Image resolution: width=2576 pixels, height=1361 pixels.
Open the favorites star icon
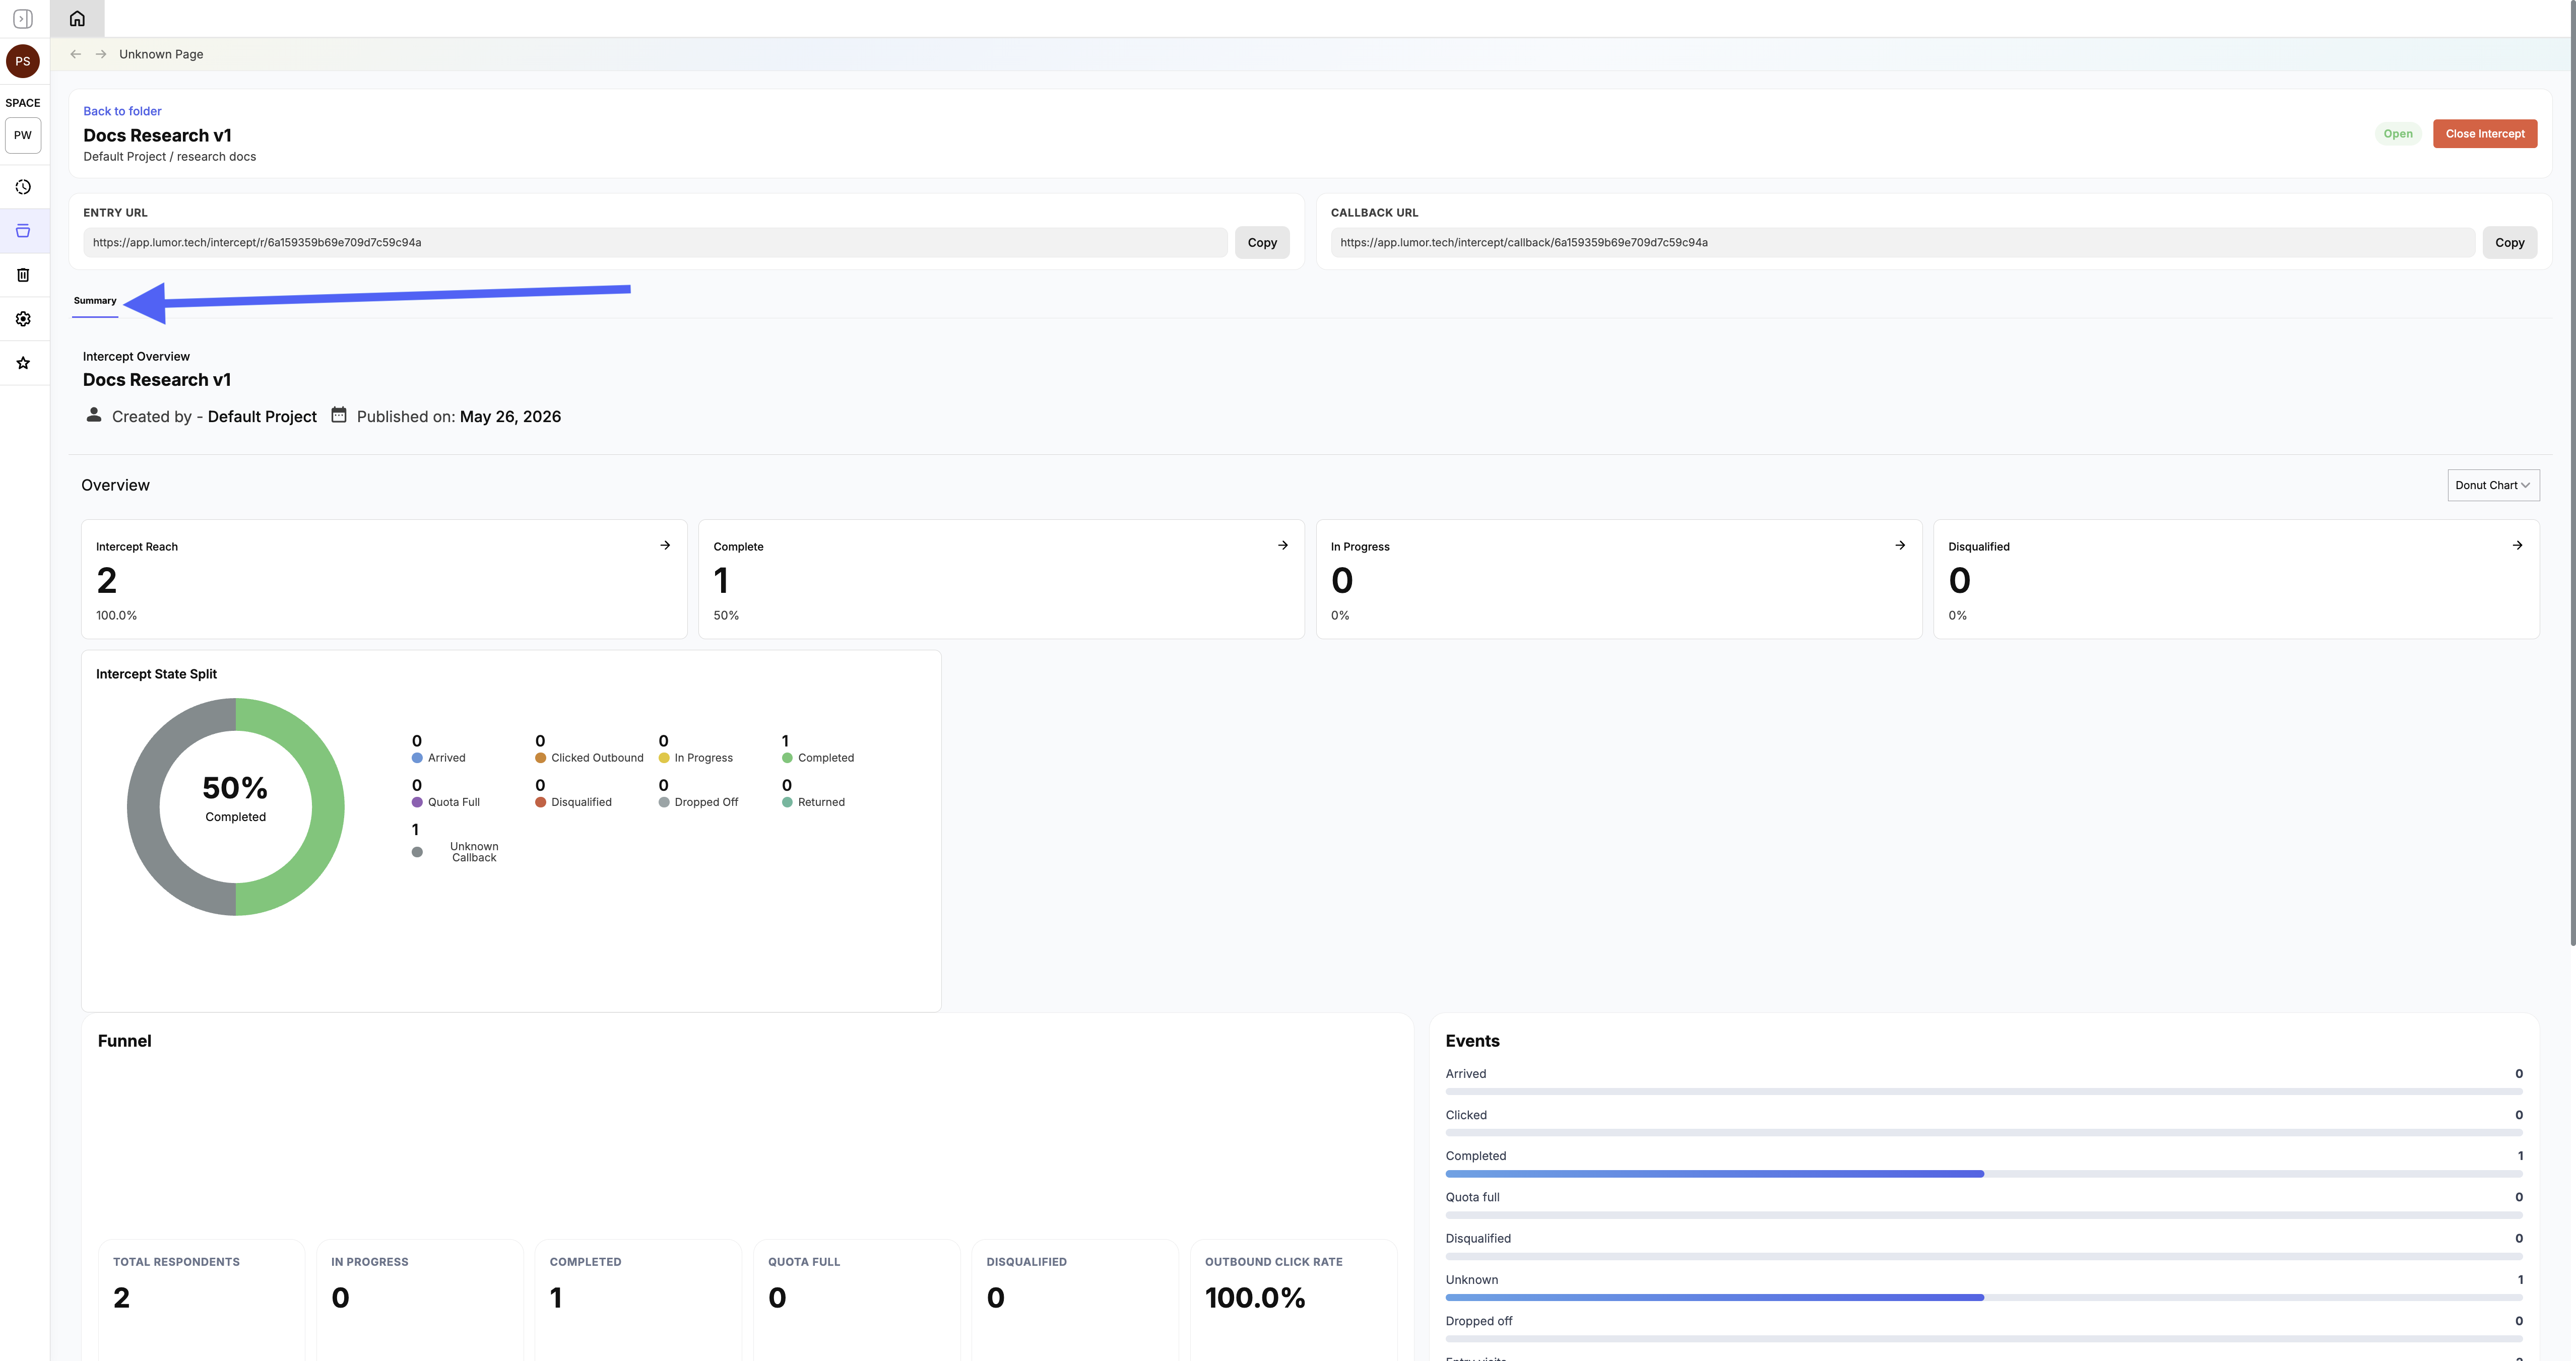[23, 363]
